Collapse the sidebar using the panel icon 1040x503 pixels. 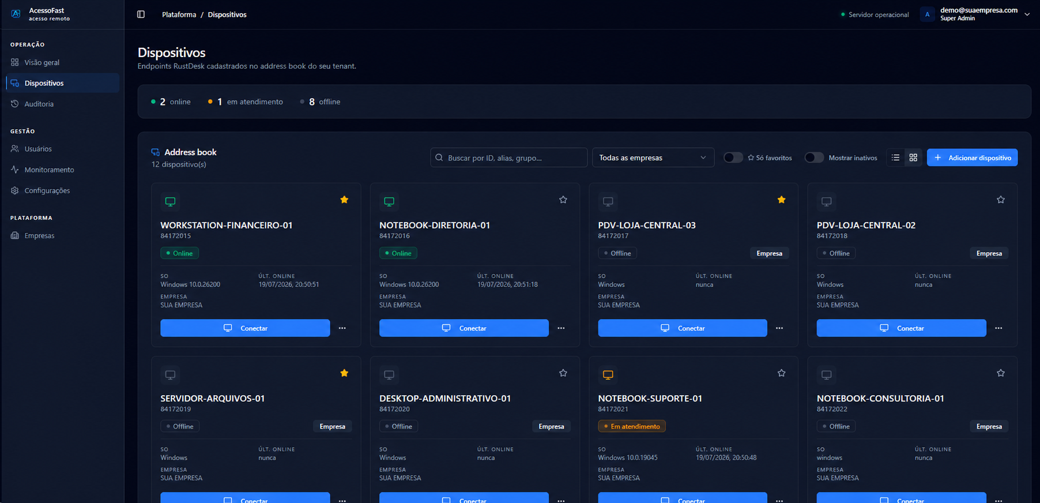pyautogui.click(x=141, y=14)
